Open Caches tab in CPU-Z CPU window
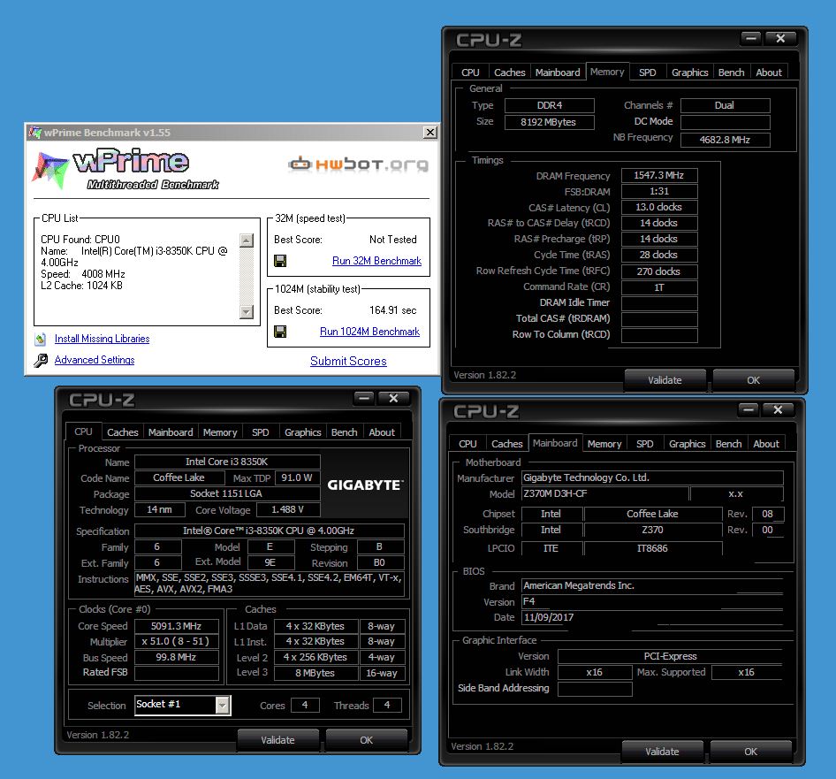Viewport: 836px width, 779px height. 123,432
